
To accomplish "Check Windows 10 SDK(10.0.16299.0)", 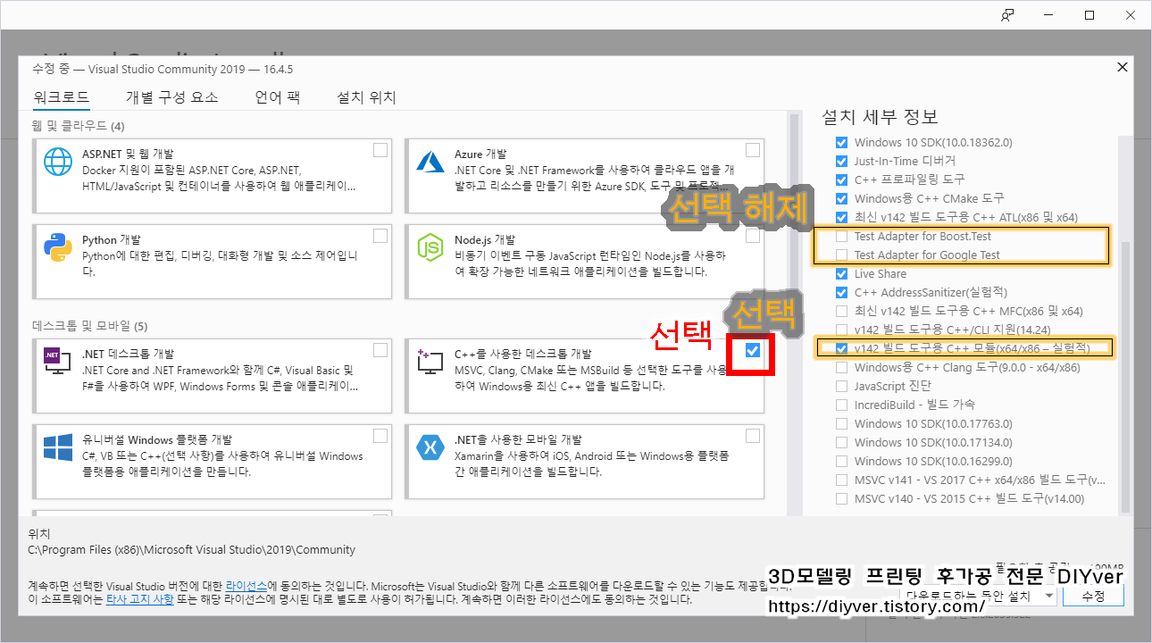I will click(841, 461).
